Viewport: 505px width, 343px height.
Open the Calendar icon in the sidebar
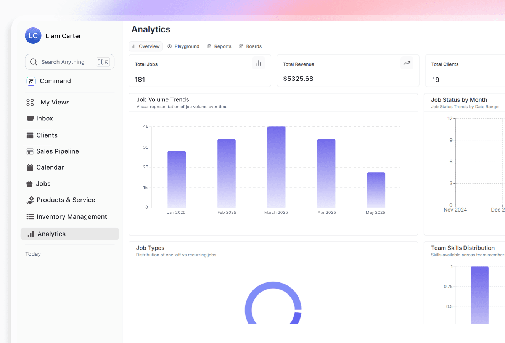29,167
